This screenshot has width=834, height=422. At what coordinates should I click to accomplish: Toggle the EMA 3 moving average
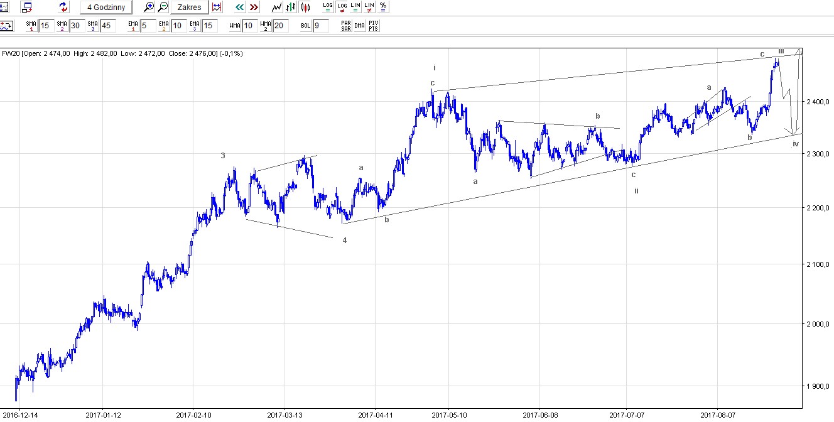pos(195,26)
